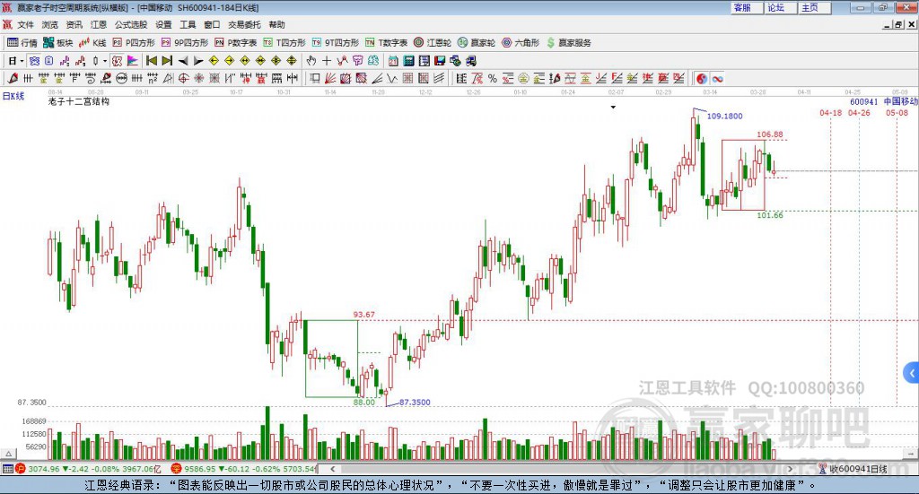Screen dimensions: 919x494
Task: Open the calculator icon
Action: click(x=408, y=61)
